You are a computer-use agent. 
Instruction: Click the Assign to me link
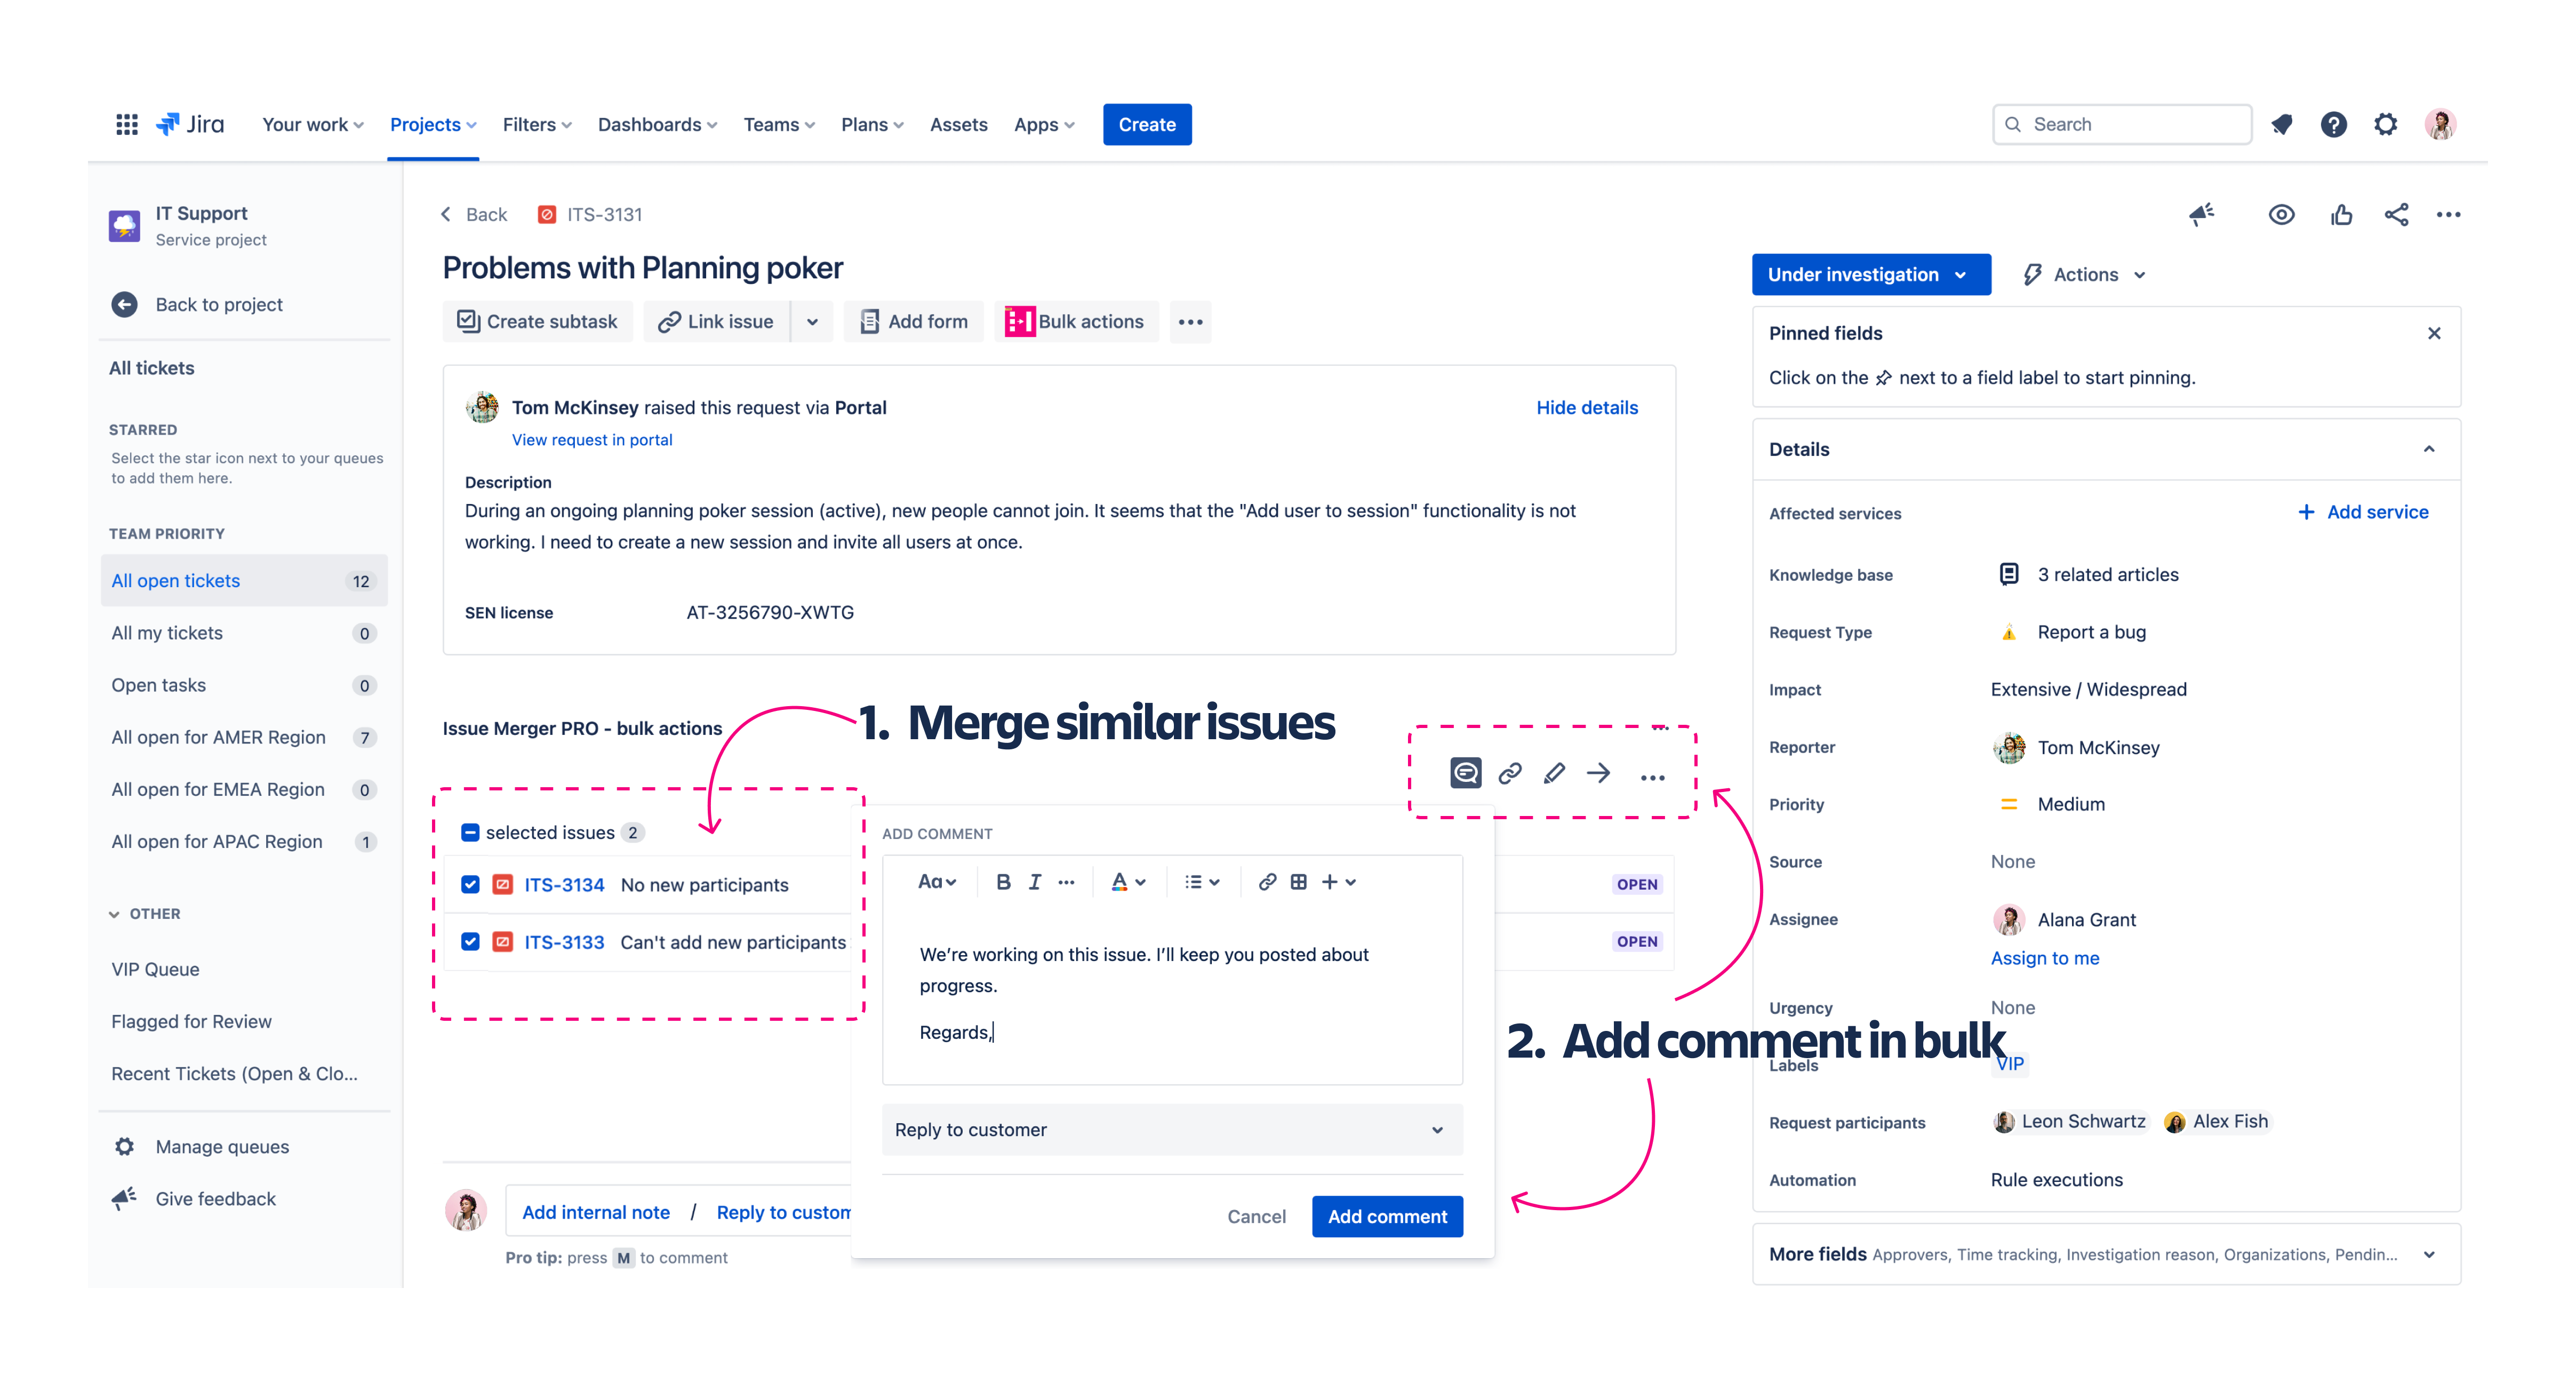point(2044,957)
